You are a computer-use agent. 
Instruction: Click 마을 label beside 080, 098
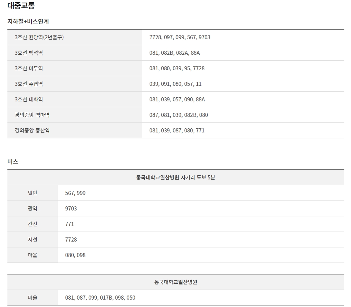pyautogui.click(x=33, y=255)
